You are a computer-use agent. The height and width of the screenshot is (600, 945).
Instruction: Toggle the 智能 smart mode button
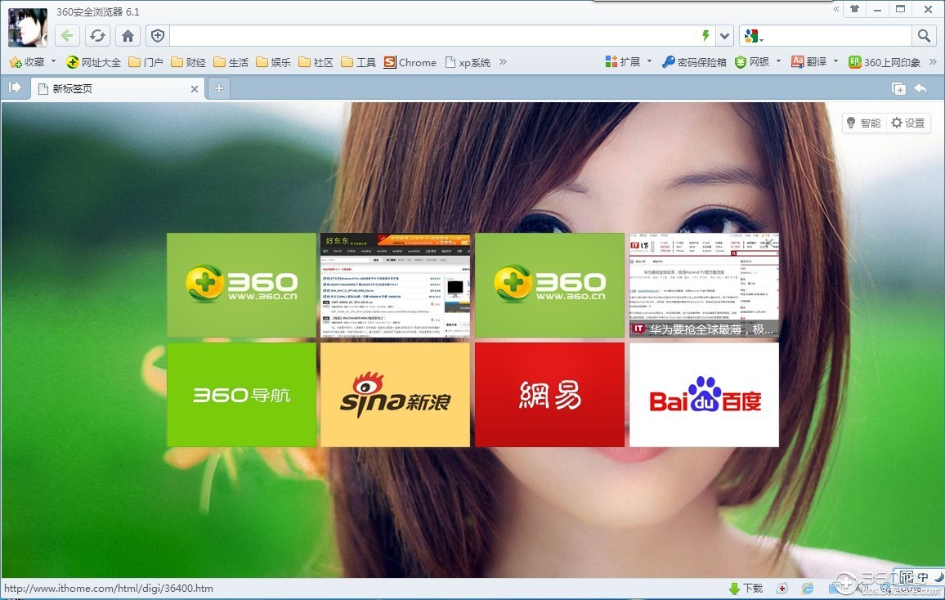click(863, 123)
